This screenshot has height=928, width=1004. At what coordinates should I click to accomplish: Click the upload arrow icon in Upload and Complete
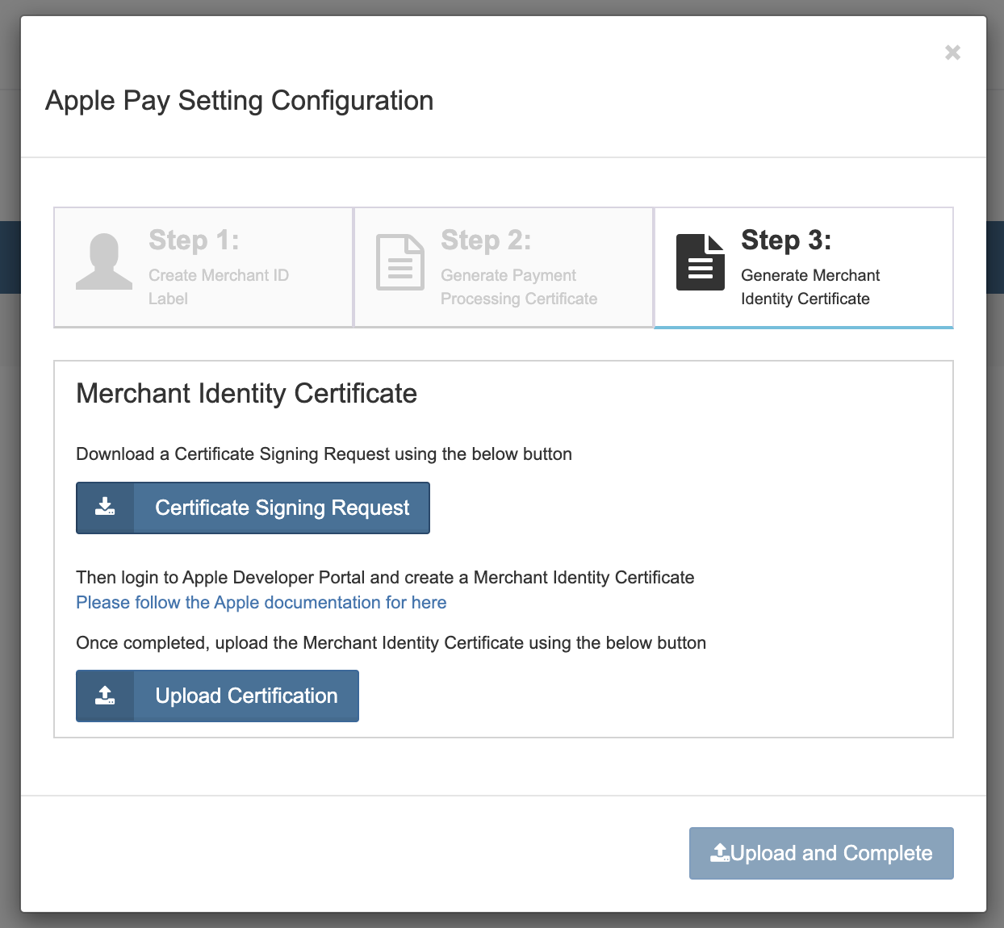pos(719,851)
